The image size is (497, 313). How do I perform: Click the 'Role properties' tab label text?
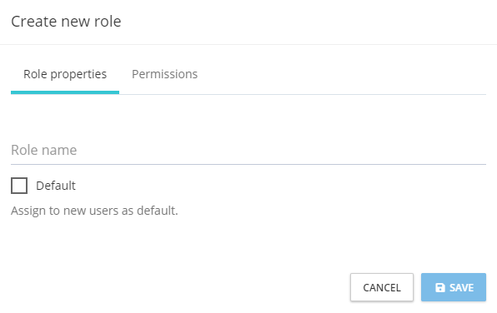65,74
